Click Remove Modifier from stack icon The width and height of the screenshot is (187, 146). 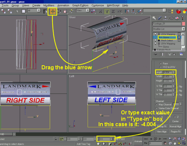(174, 54)
